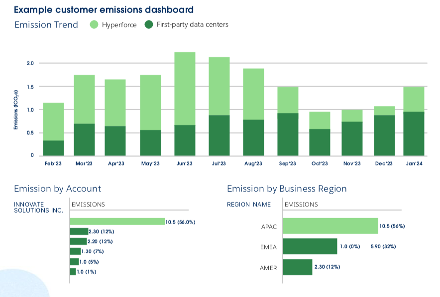
Task: Click the account bar labeled 1.0 (5%)
Action: [x=74, y=262]
